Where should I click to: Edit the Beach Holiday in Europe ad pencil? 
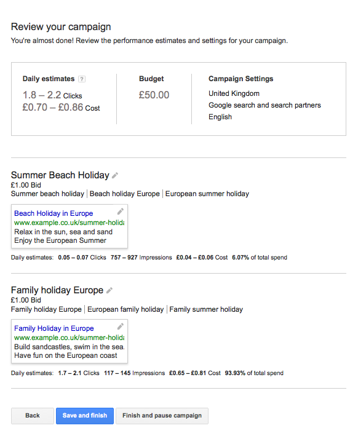(121, 212)
